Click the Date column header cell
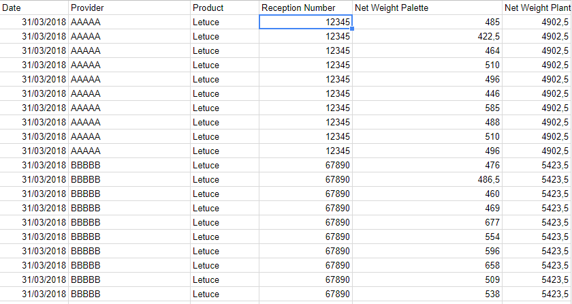The height and width of the screenshot is (304, 572). point(34,7)
